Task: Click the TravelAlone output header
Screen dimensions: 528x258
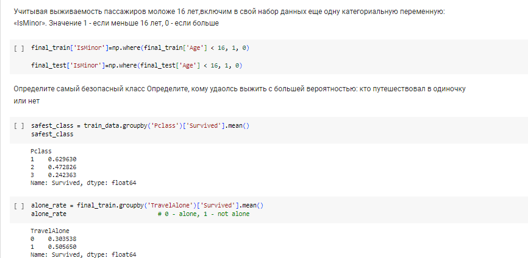Action: click(x=50, y=231)
